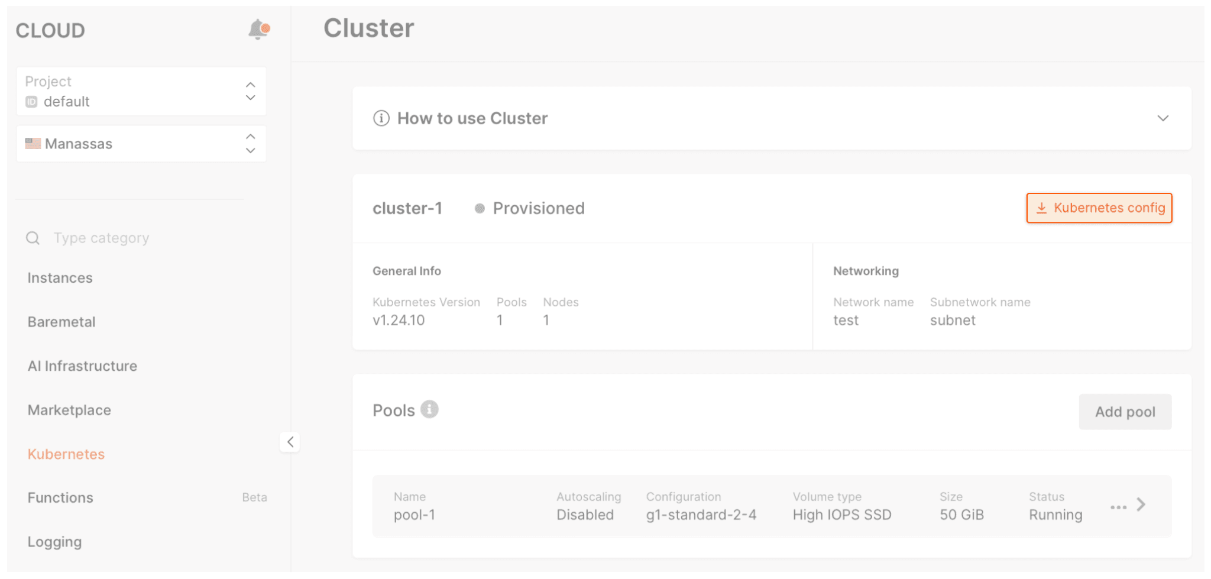This screenshot has width=1211, height=579.
Task: Click the Pools info icon
Action: coord(429,409)
